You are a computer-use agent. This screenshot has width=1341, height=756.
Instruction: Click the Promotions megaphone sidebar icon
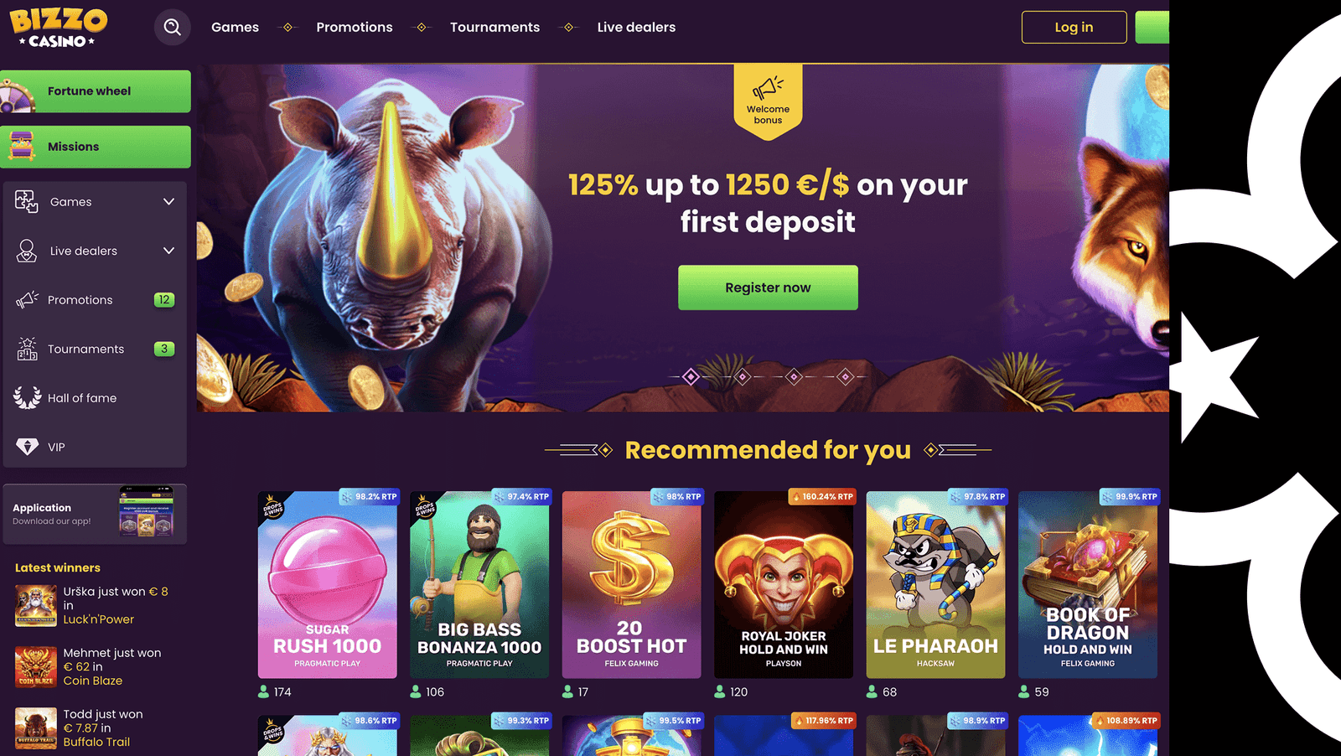pyautogui.click(x=27, y=299)
